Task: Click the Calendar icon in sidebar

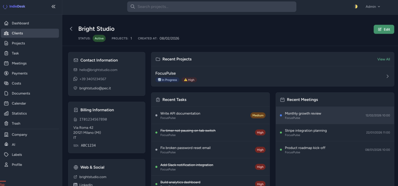Action: point(6,103)
